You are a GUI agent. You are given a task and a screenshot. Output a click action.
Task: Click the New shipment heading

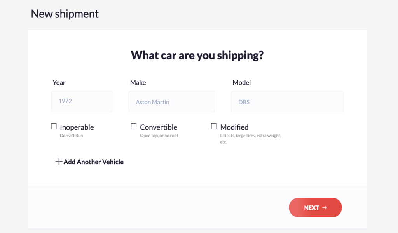pyautogui.click(x=65, y=14)
